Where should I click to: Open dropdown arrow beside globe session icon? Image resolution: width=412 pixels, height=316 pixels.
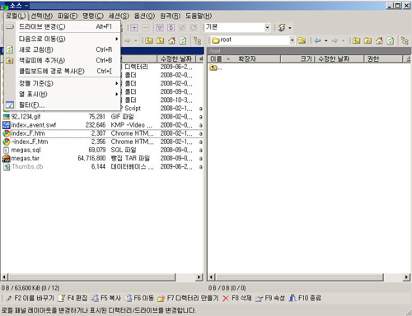[x=290, y=28]
